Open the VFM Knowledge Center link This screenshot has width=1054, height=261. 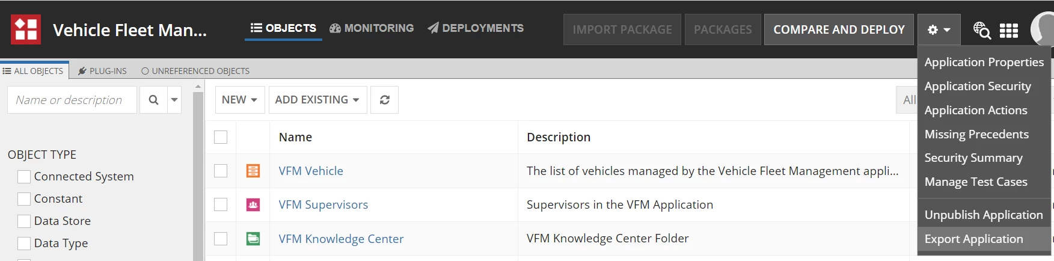pos(341,239)
